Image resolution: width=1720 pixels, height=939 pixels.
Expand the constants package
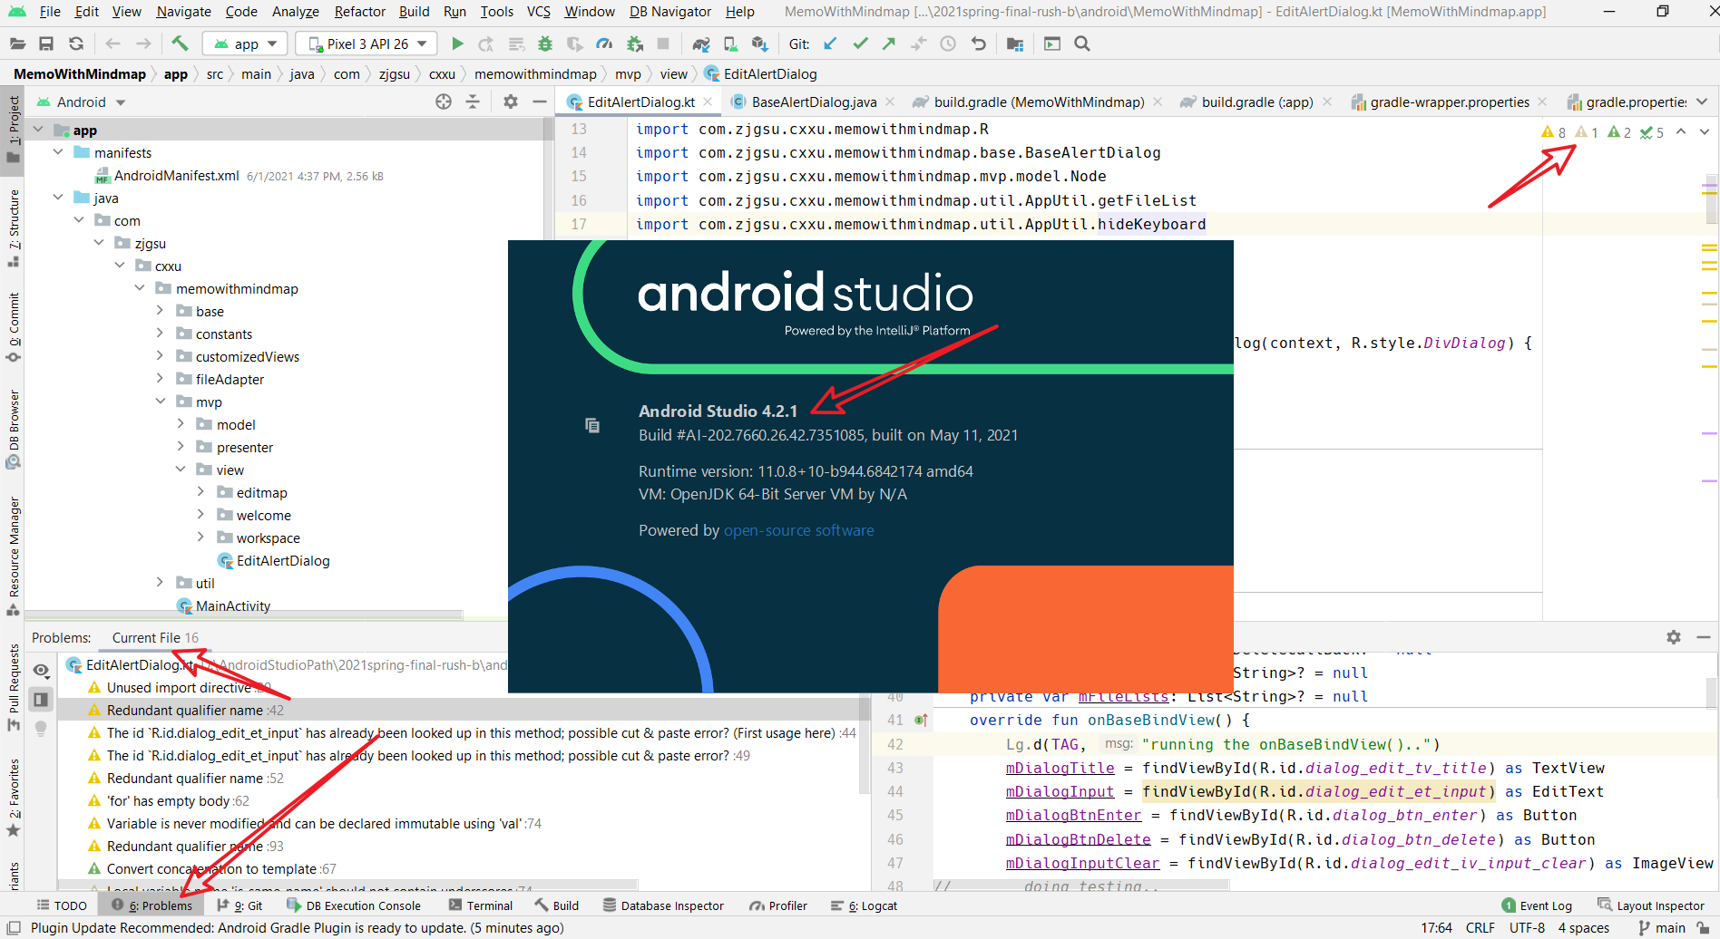[161, 334]
